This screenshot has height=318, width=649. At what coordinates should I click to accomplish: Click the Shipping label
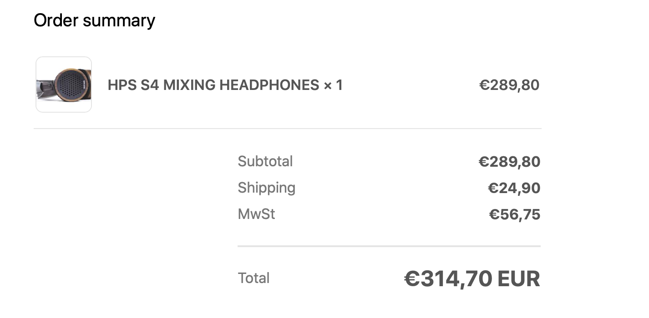(x=266, y=188)
